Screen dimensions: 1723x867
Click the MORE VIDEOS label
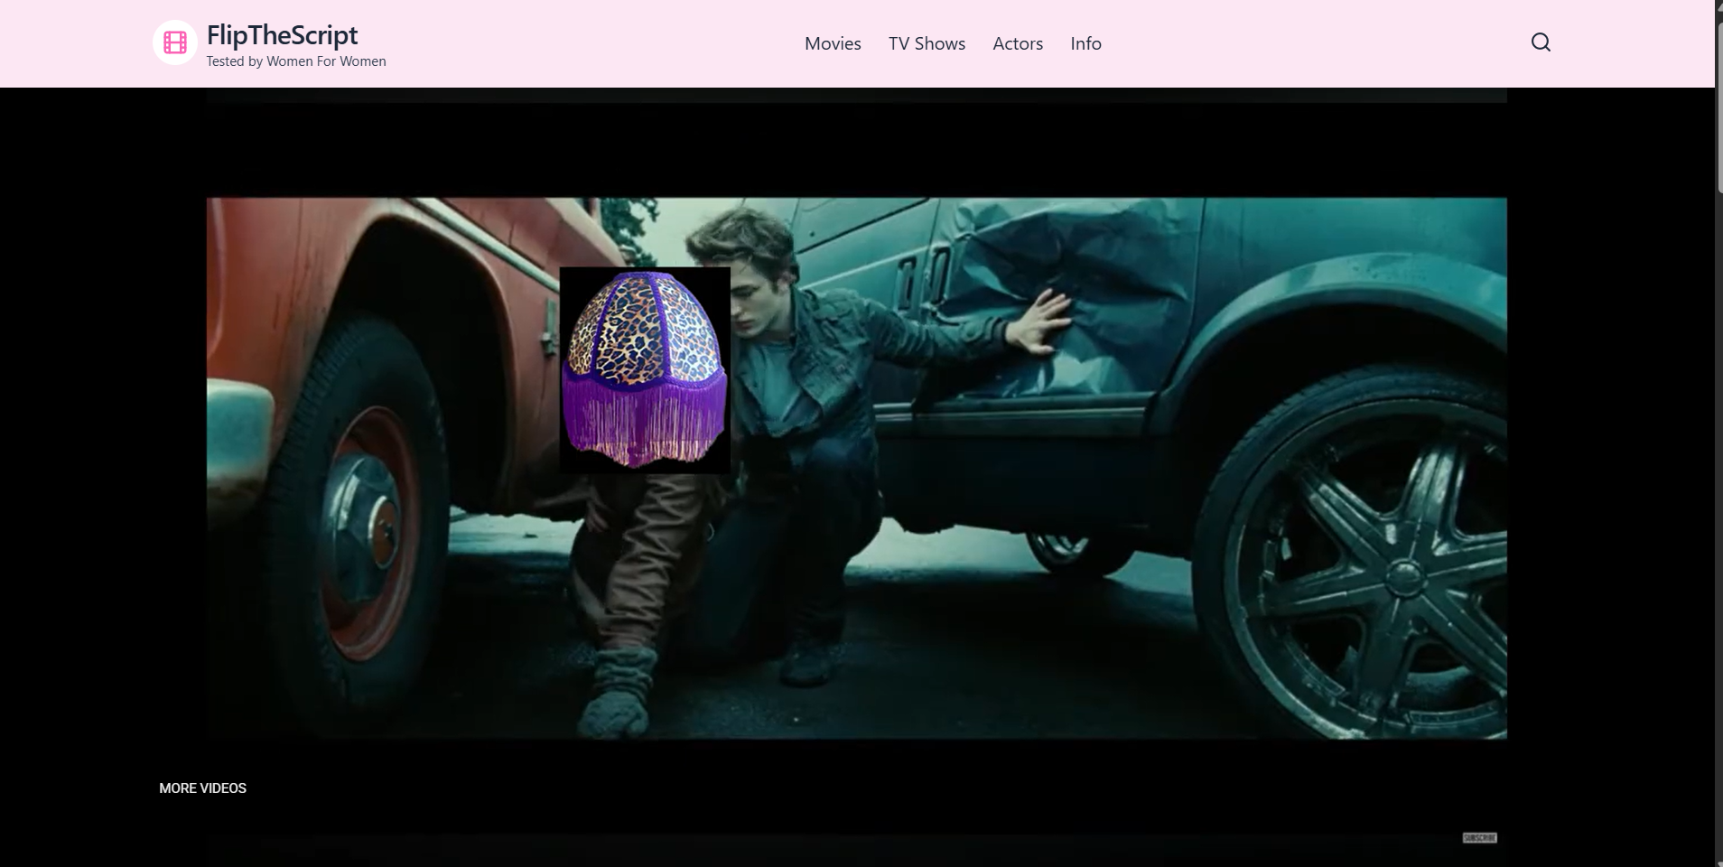click(x=202, y=788)
